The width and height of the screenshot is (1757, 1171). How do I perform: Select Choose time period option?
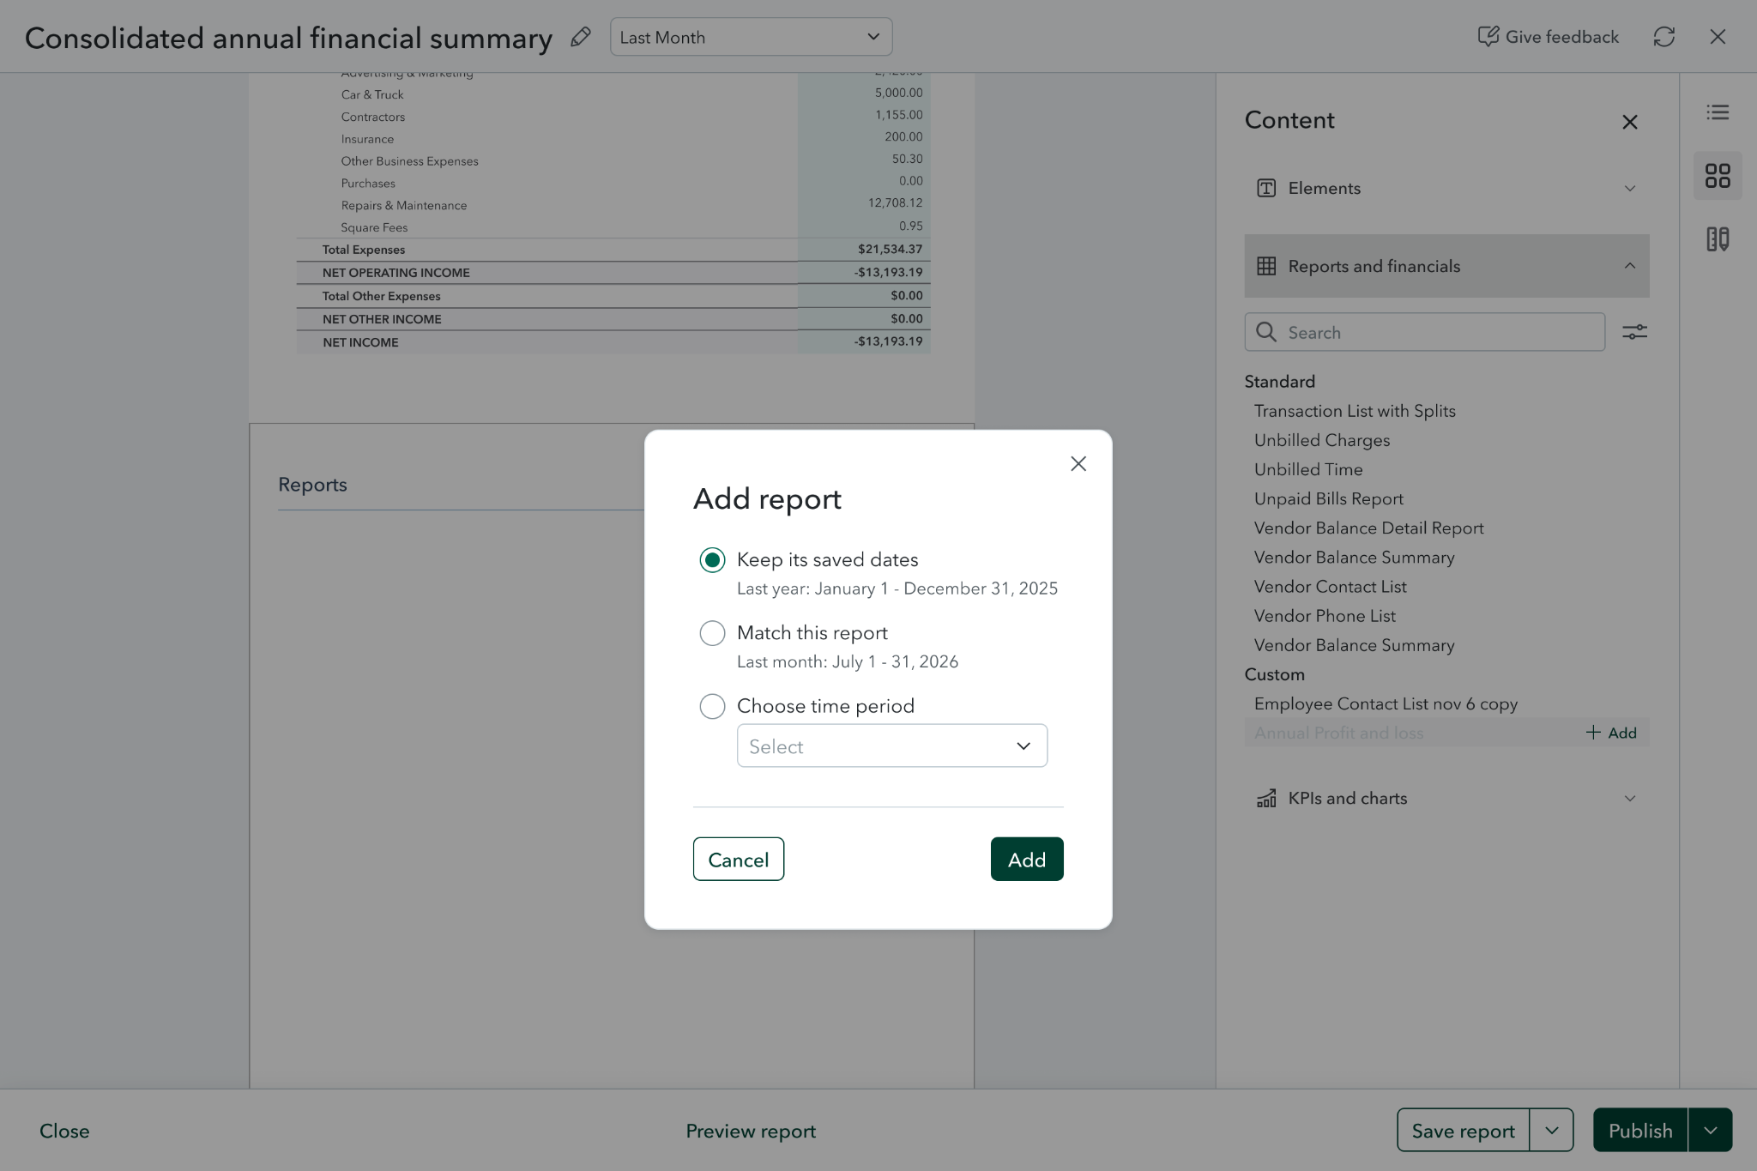[x=712, y=706]
